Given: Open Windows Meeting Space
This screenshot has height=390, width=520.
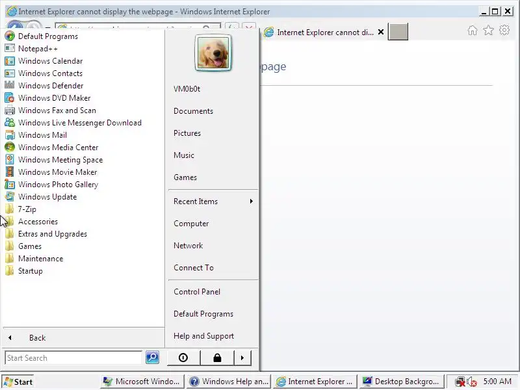Looking at the screenshot, I should click(x=54, y=159).
